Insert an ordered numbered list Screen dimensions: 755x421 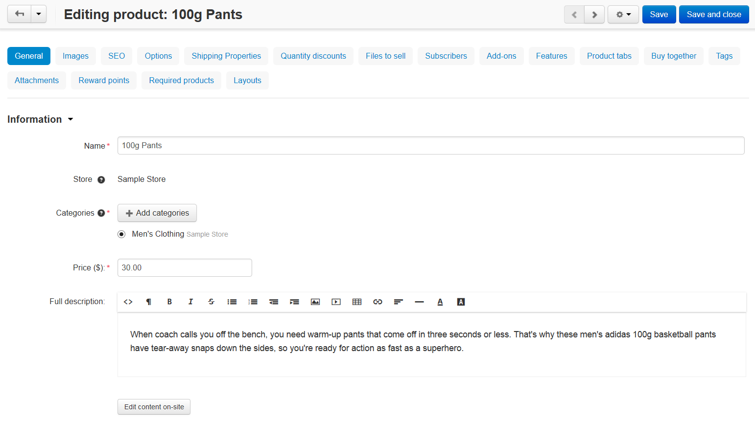[253, 302]
